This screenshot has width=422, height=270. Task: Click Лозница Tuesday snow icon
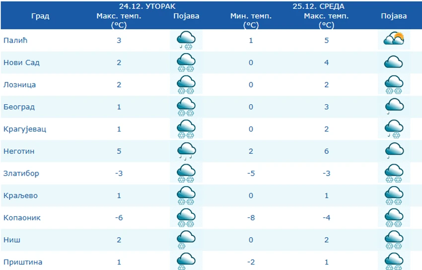coord(186,85)
